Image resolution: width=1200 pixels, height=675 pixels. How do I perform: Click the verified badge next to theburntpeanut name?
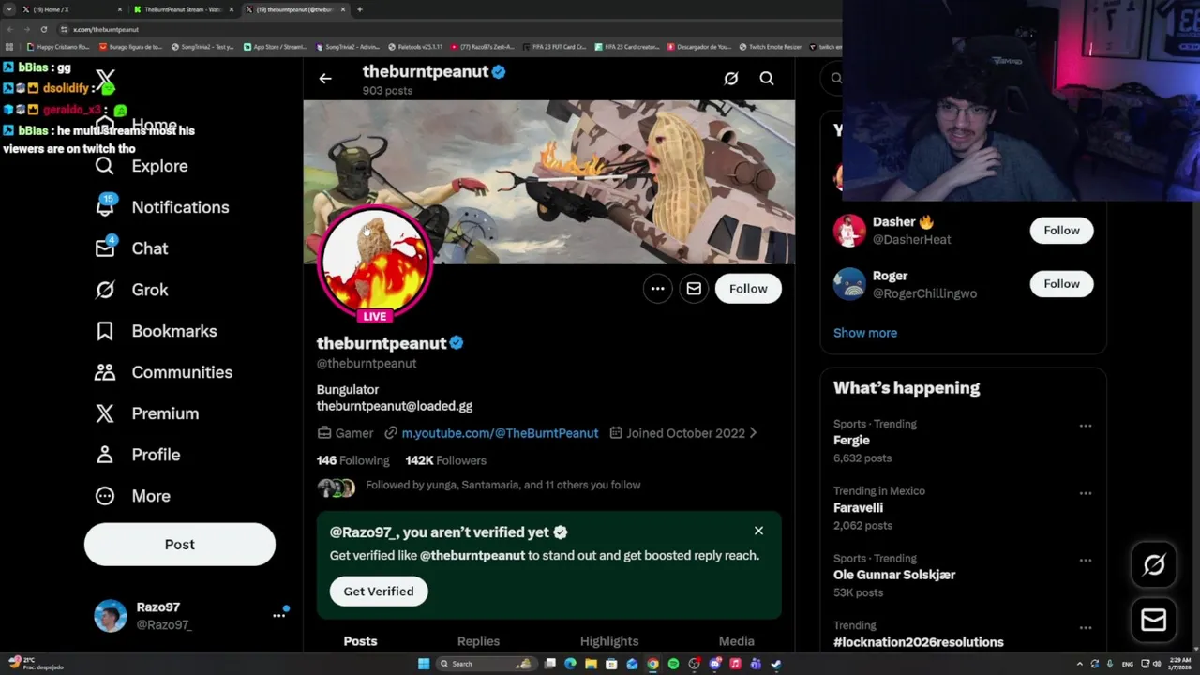tap(457, 343)
